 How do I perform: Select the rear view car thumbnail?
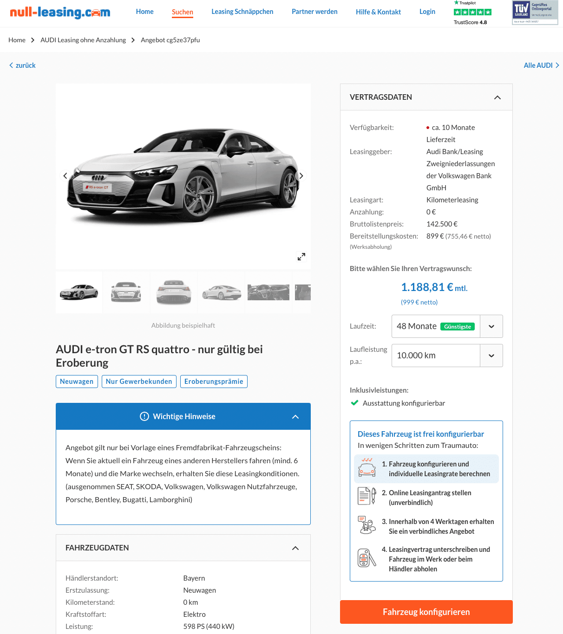174,292
